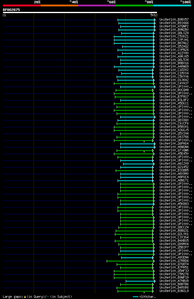Select the UniRef100_Q6L534 label
Viewport: 194px width, 299px height.
click(x=174, y=60)
